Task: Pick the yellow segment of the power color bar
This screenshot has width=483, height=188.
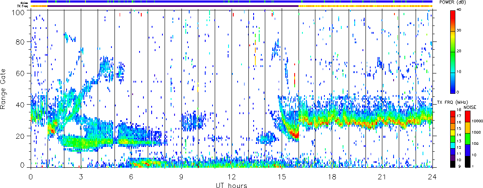Action: click(453, 36)
